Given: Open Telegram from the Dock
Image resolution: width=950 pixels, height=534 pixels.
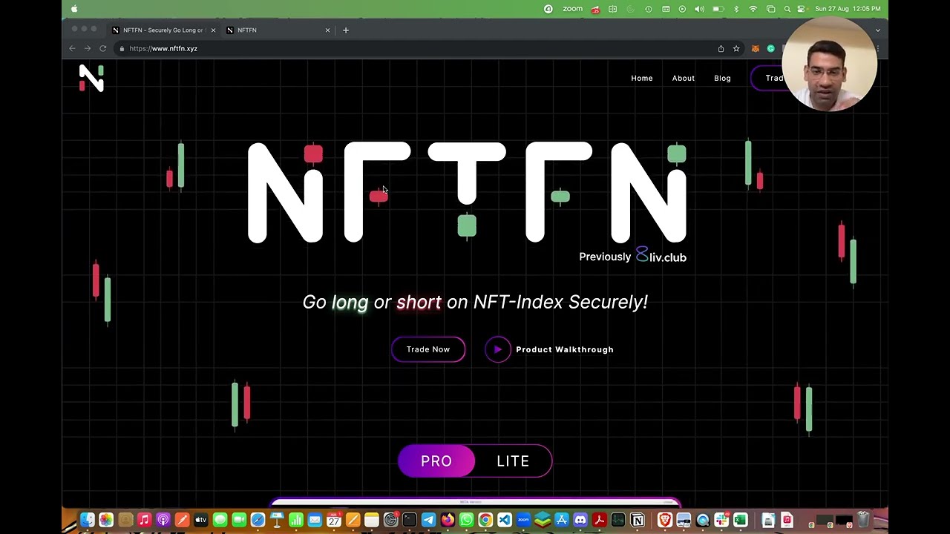Looking at the screenshot, I should [429, 520].
